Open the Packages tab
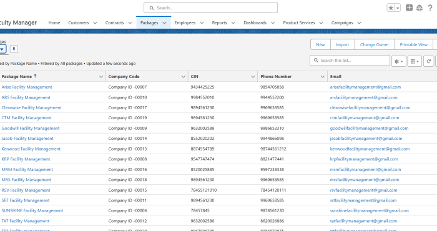The height and width of the screenshot is (231, 437). click(149, 23)
